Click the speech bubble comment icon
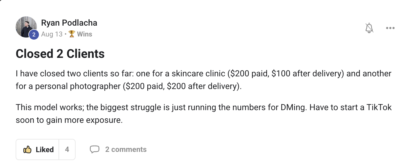 [95, 149]
